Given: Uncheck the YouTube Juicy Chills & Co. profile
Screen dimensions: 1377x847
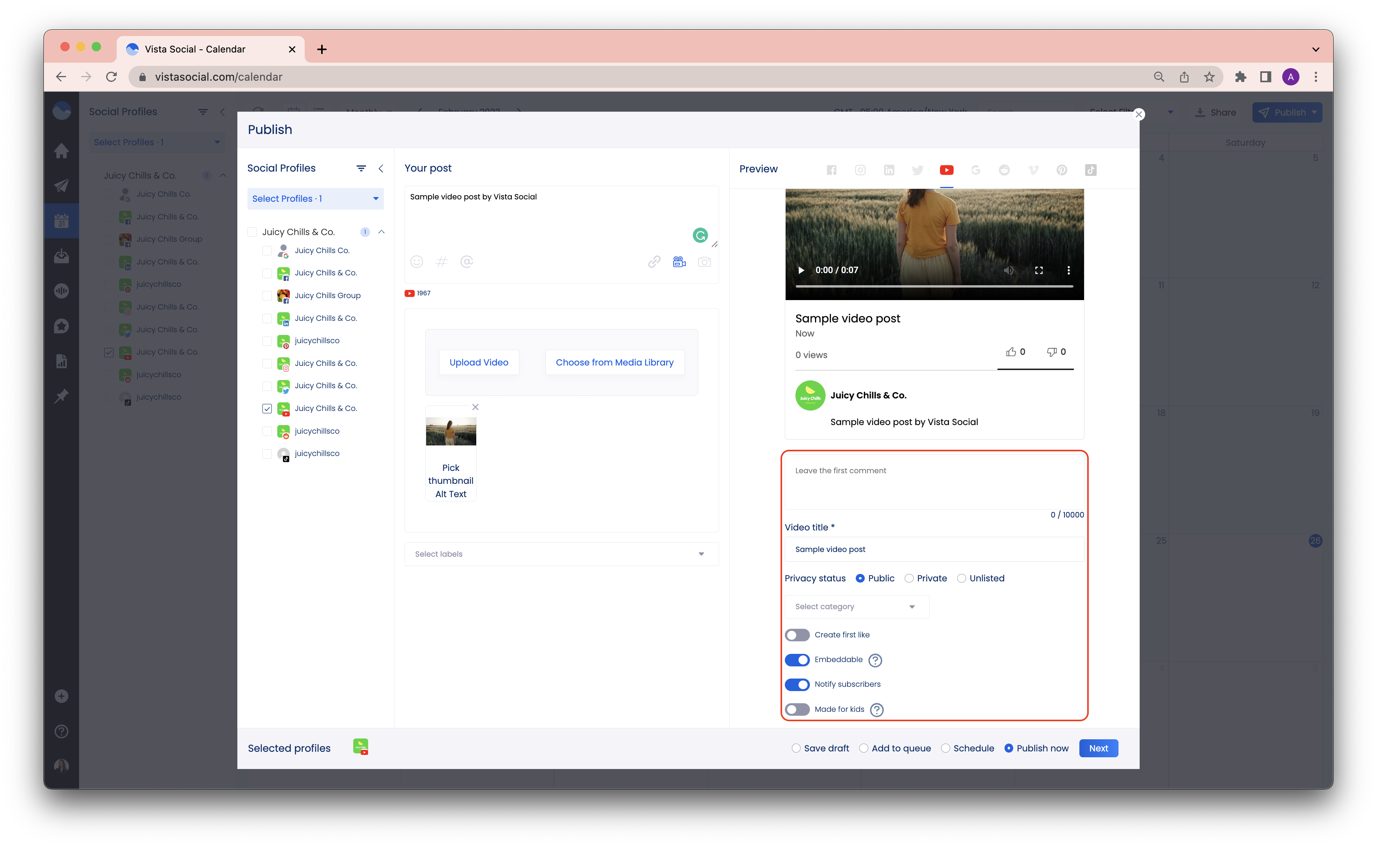Looking at the screenshot, I should (x=267, y=408).
